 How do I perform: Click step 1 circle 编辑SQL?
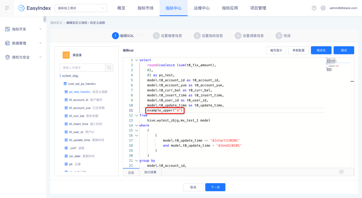pyautogui.click(x=116, y=36)
